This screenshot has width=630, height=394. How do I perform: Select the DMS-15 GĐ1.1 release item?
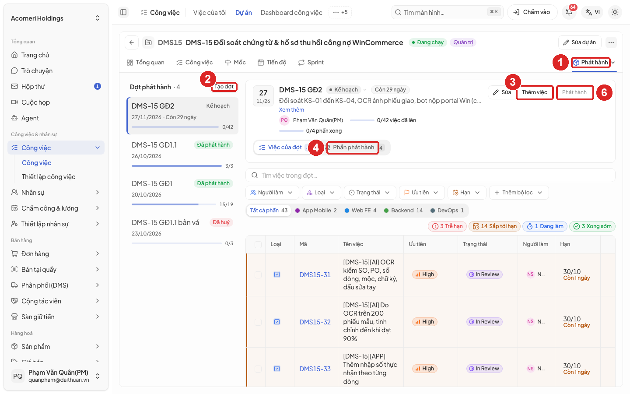pyautogui.click(x=182, y=155)
